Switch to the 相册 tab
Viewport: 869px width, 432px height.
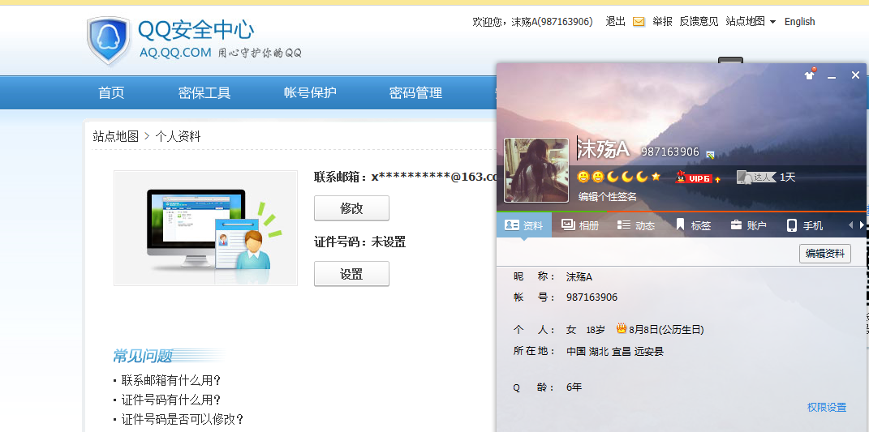580,225
